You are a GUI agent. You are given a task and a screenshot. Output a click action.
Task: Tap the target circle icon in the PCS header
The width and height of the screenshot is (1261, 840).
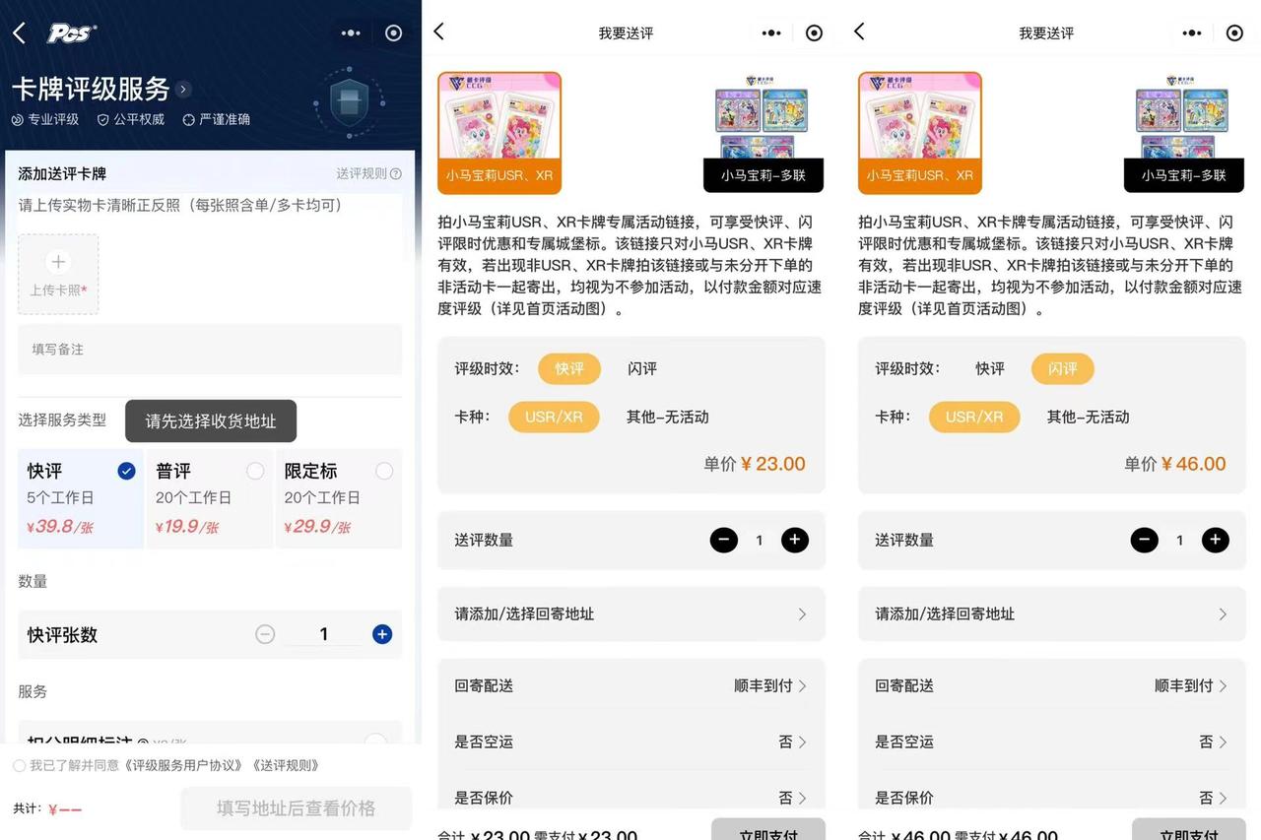pyautogui.click(x=393, y=33)
